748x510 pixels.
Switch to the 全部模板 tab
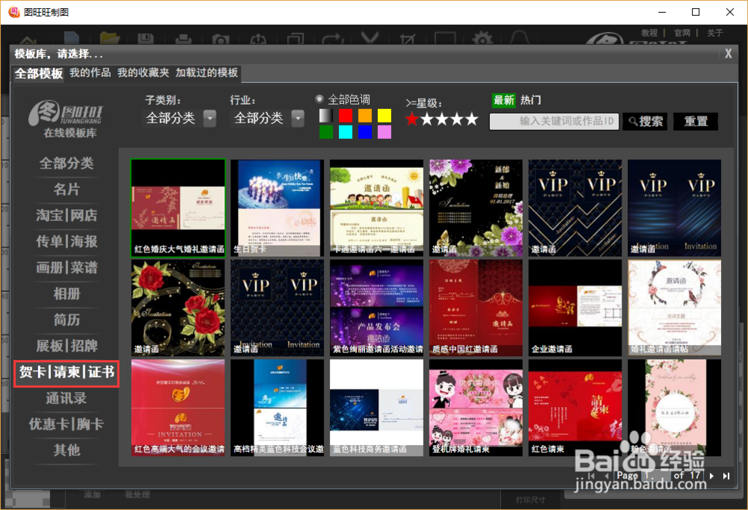[38, 73]
